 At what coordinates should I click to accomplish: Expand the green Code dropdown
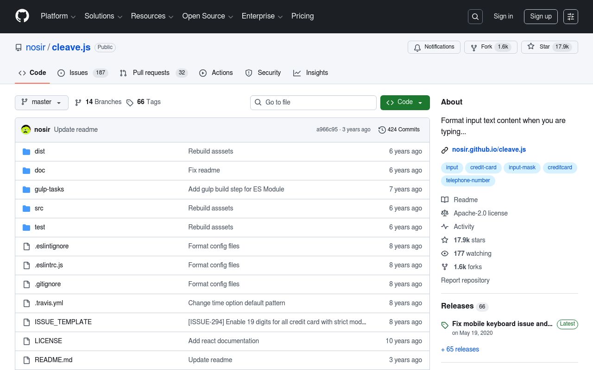click(x=404, y=102)
